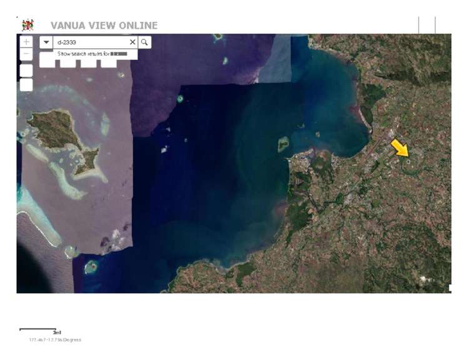Click the magnifier search button
468x362 pixels.
144,42
